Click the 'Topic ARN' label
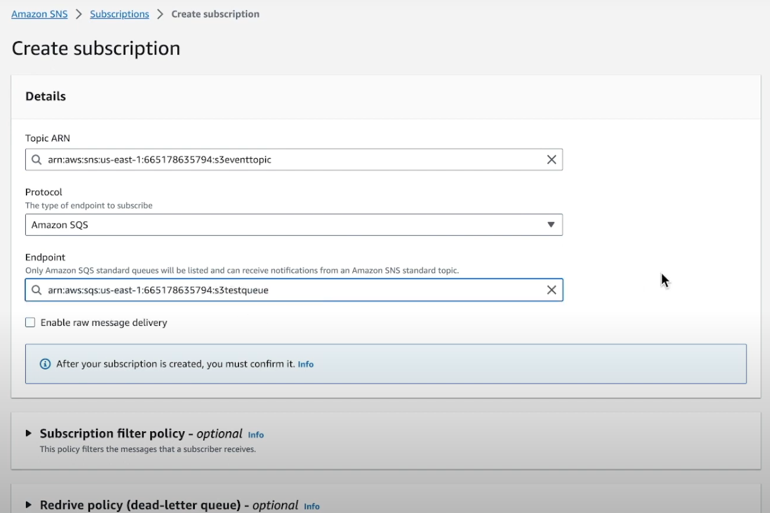This screenshot has height=513, width=770. click(x=48, y=138)
